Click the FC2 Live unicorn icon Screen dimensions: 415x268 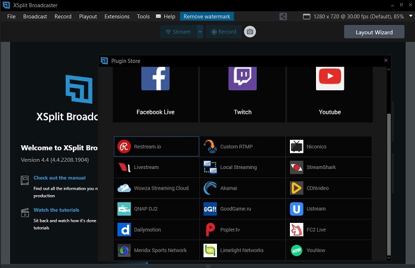(x=296, y=229)
